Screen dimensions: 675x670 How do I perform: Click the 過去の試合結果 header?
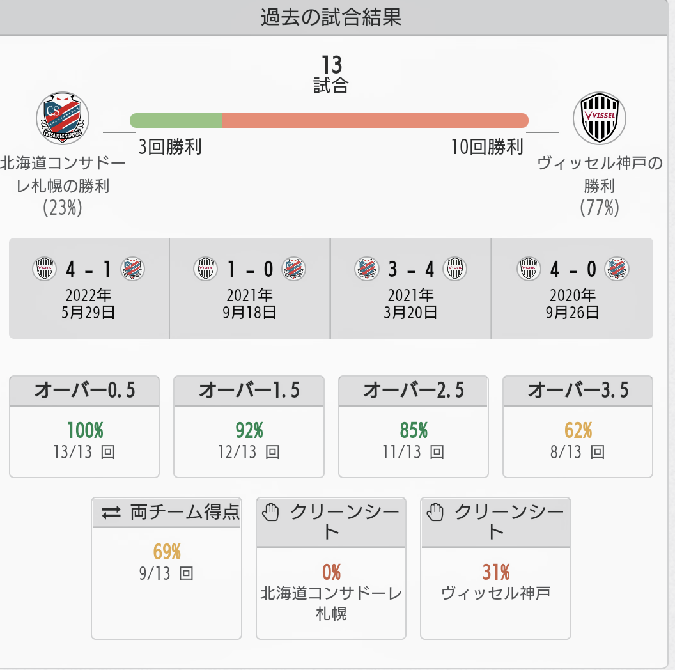tap(331, 17)
